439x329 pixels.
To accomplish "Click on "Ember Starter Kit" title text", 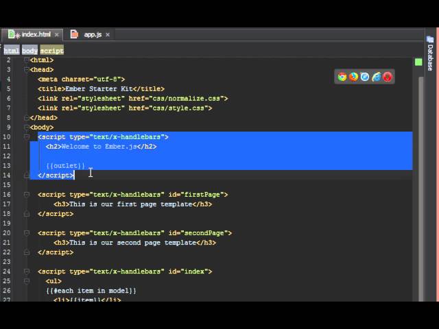I will click(x=99, y=89).
